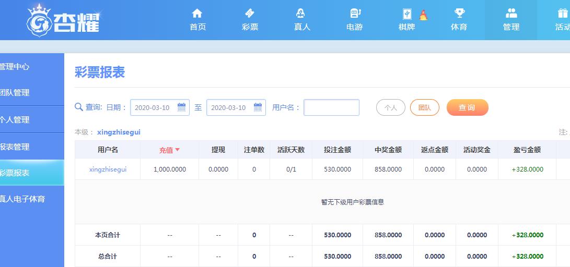The height and width of the screenshot is (267, 570).
Task: Select 彩票报表 in the sidebar
Action: pos(32,173)
